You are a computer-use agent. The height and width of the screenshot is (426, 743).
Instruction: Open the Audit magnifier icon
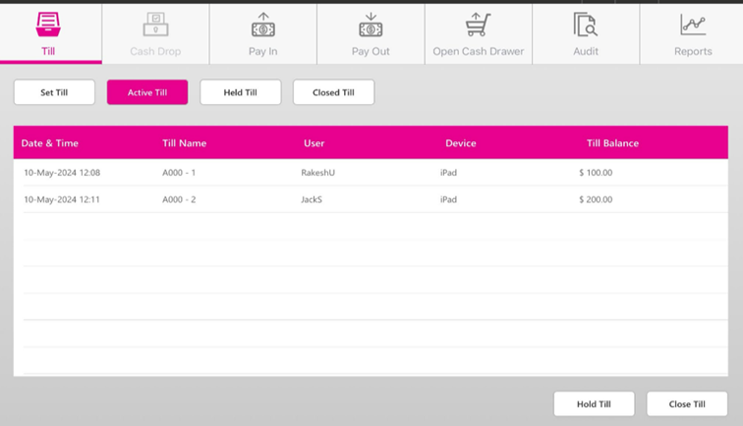[585, 25]
